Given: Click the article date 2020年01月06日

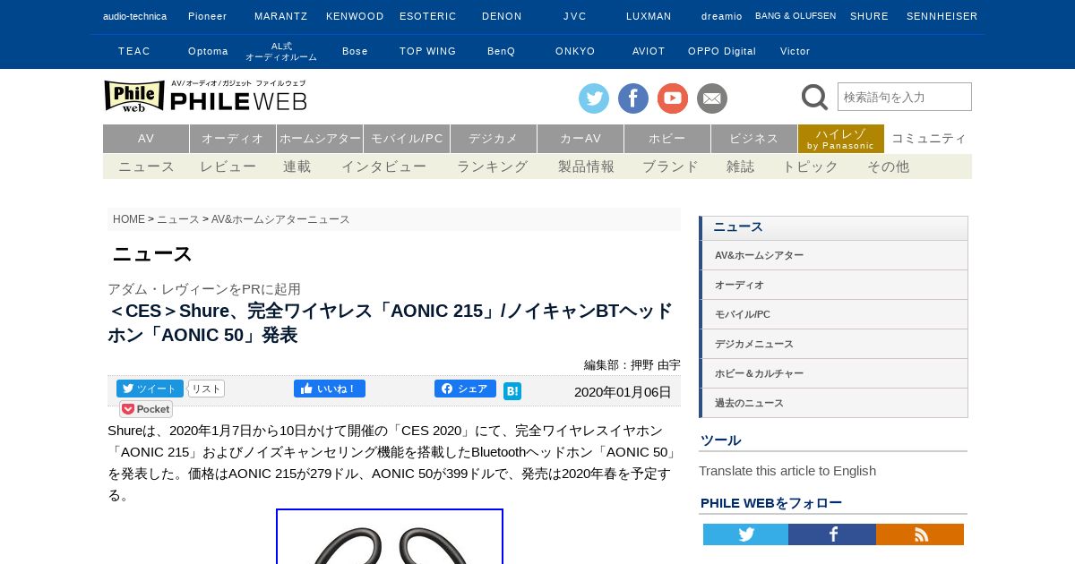Looking at the screenshot, I should tap(623, 391).
